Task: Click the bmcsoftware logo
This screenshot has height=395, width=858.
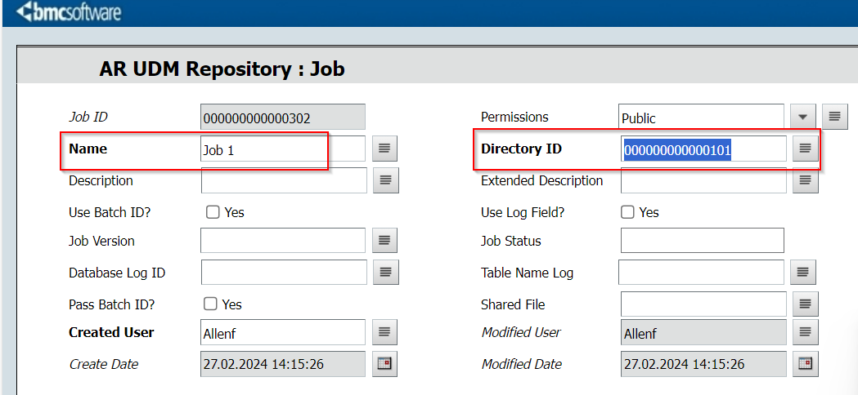Action: 68,12
